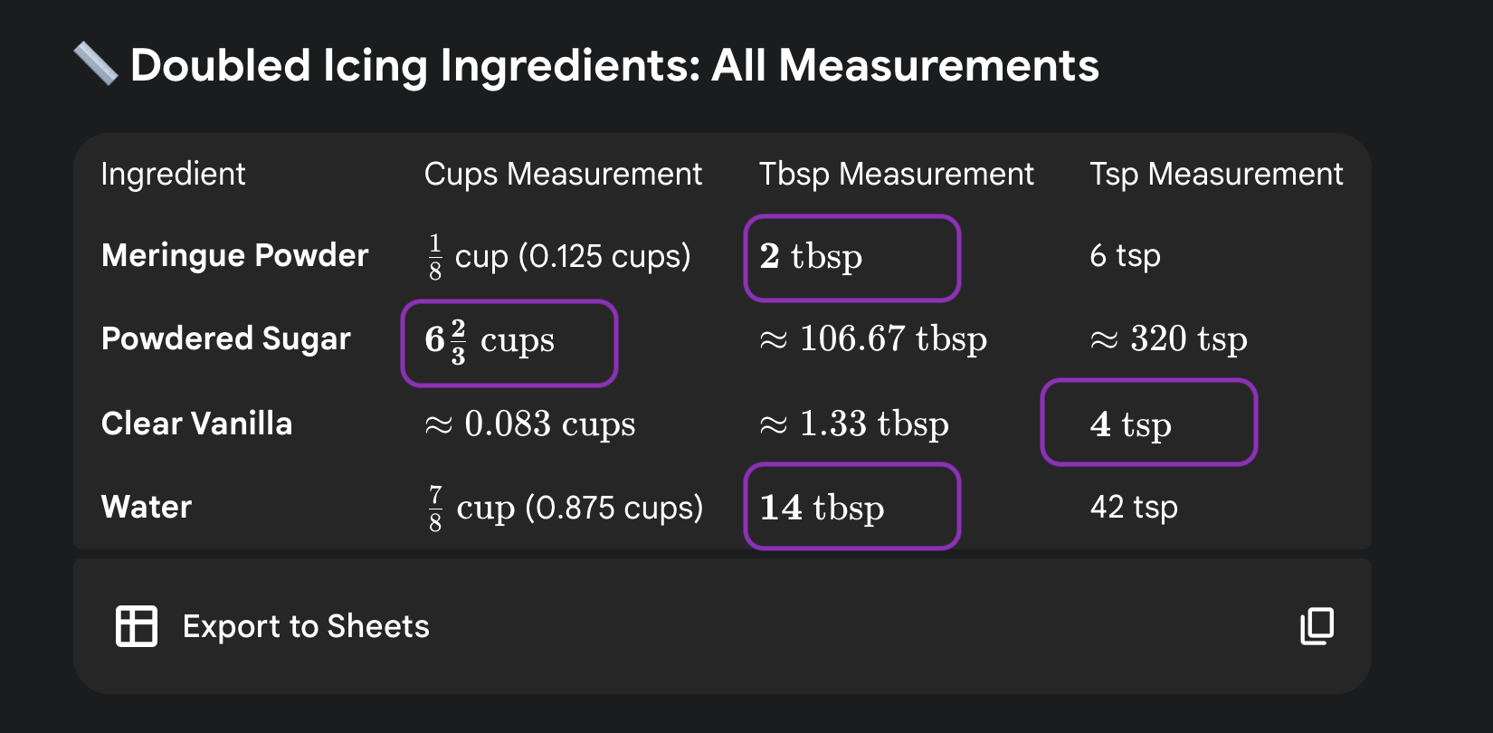Click the Water row label

click(x=146, y=507)
